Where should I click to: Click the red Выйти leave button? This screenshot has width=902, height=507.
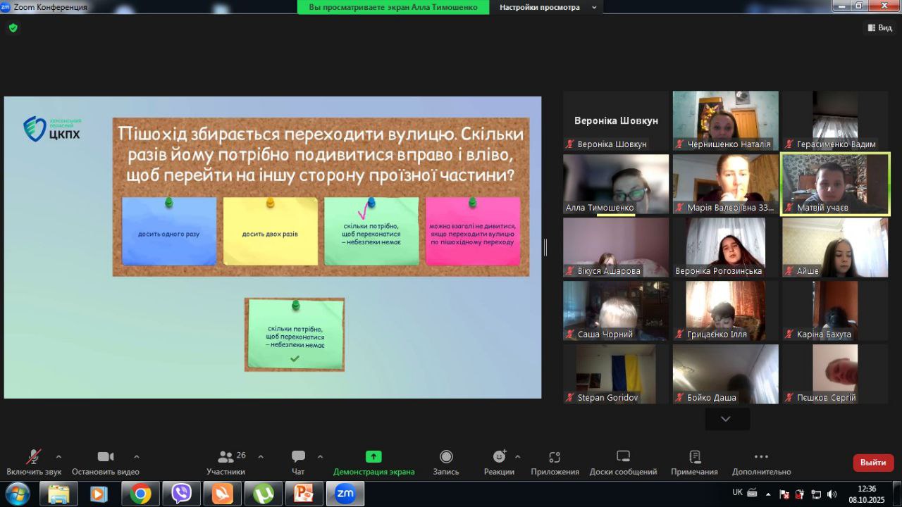[x=873, y=463]
